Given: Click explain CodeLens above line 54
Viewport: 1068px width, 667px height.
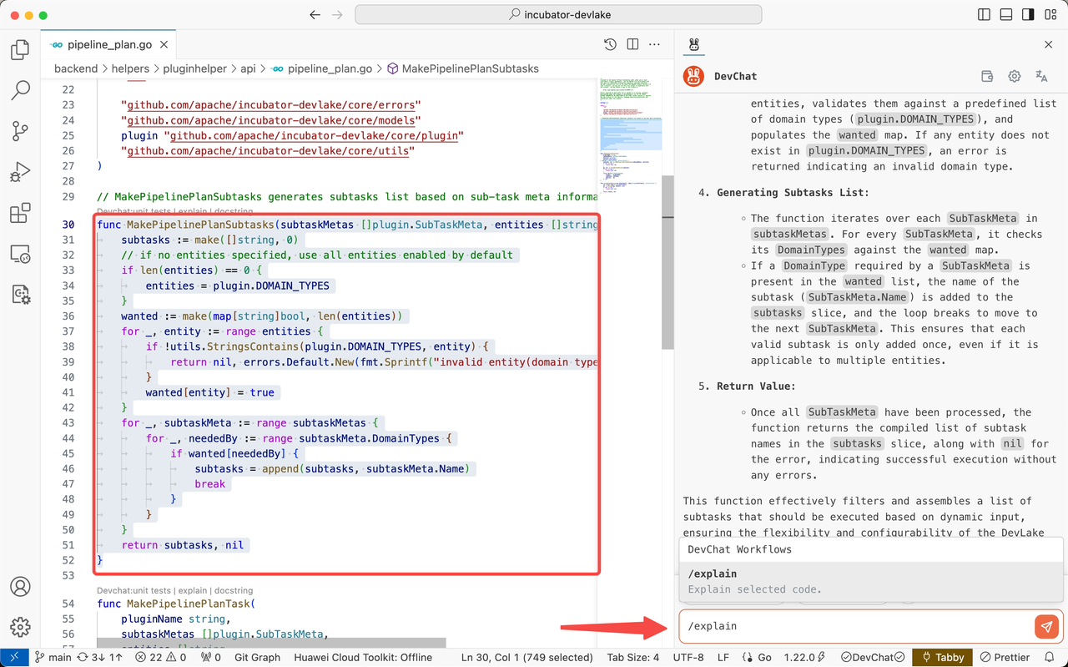Looking at the screenshot, I should (x=193, y=590).
